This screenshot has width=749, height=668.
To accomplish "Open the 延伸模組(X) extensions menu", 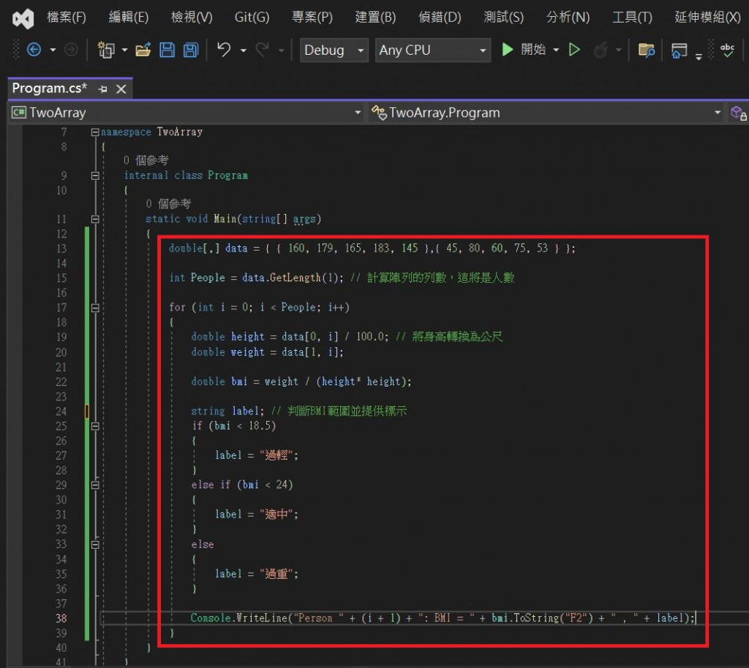I will pos(707,18).
